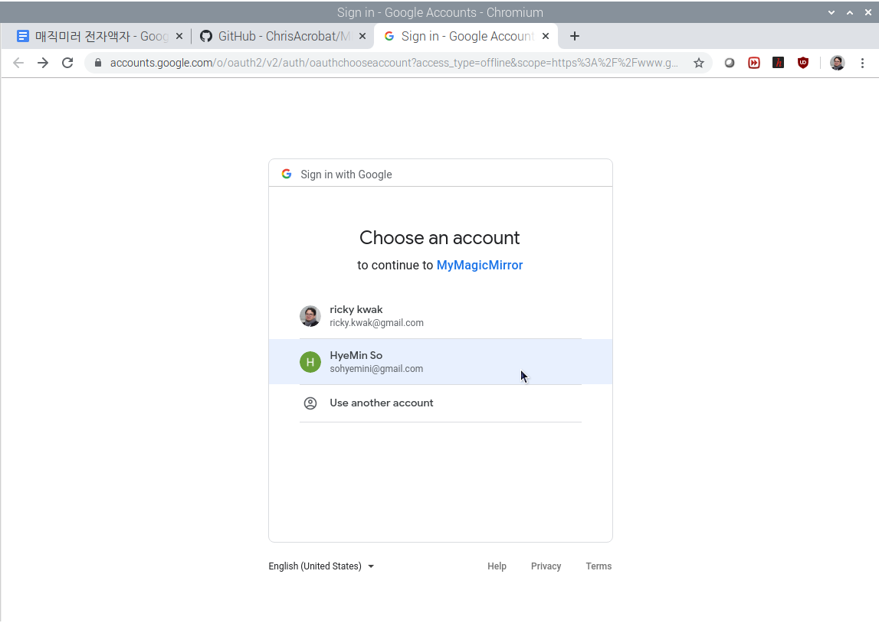Choose the sohyemini@gmail.com account
The image size is (879, 623).
coord(441,361)
